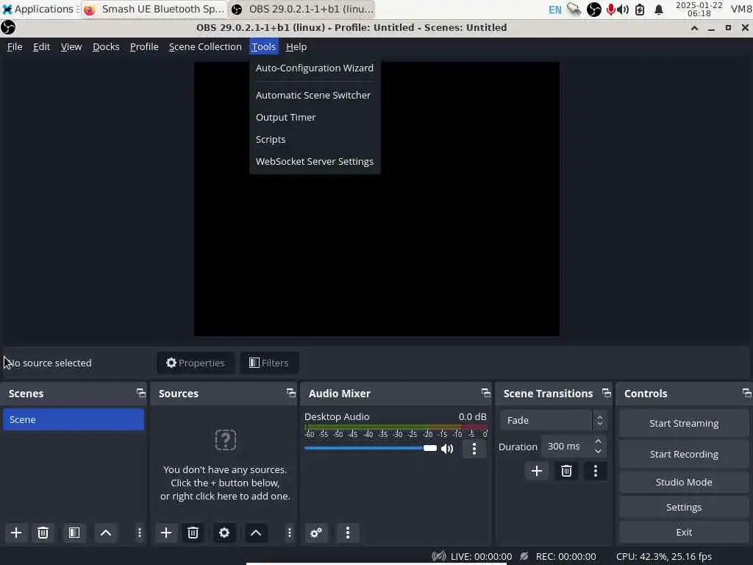Select the Scene item in Scenes list
This screenshot has width=753, height=565.
74,419
